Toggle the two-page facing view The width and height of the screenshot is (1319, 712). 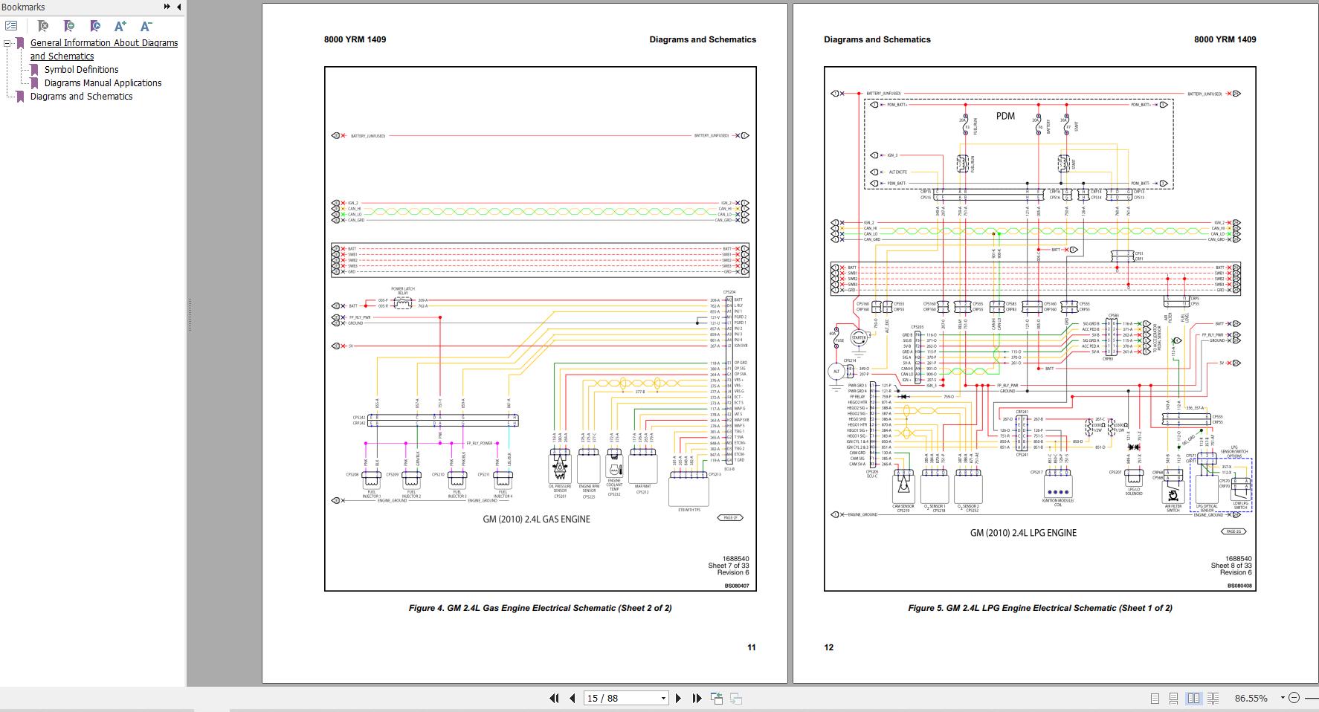coord(1193,698)
